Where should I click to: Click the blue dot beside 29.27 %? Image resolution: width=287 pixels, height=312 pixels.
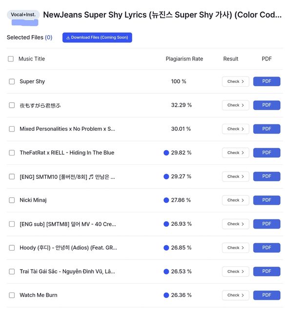pyautogui.click(x=166, y=176)
